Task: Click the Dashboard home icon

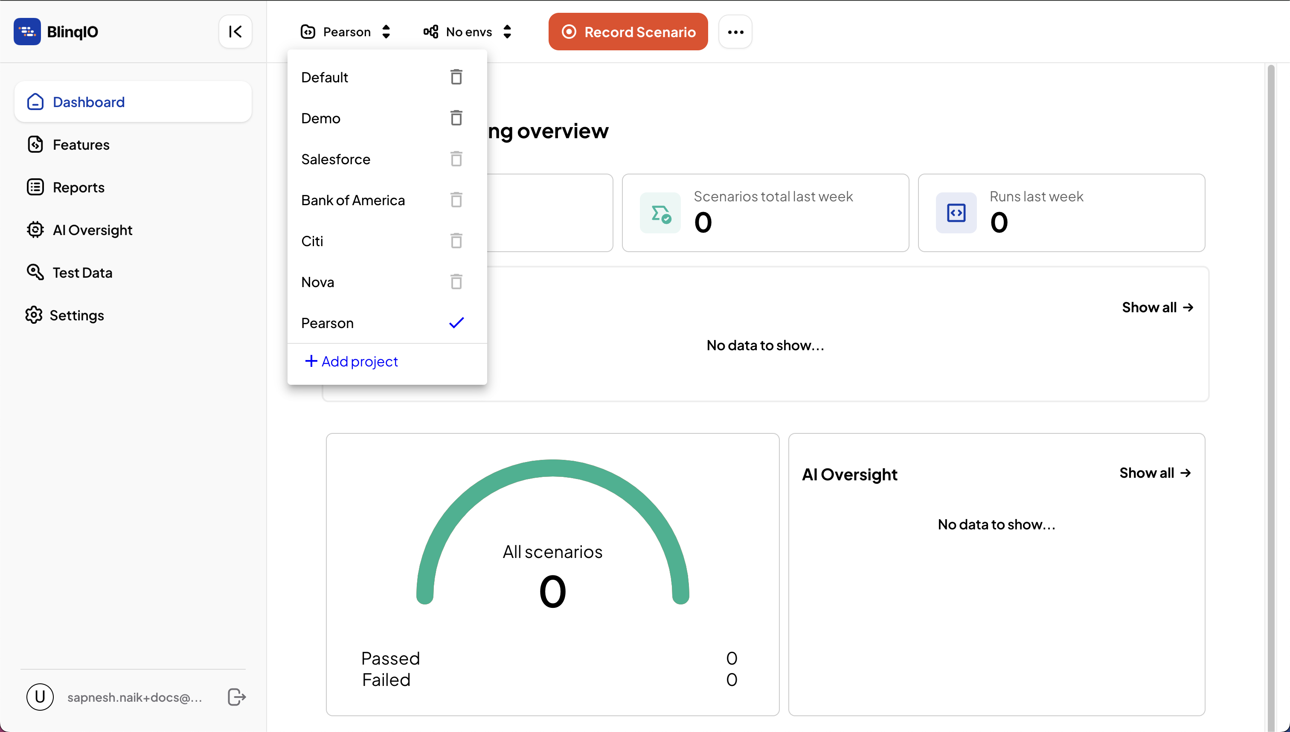Action: 35,102
